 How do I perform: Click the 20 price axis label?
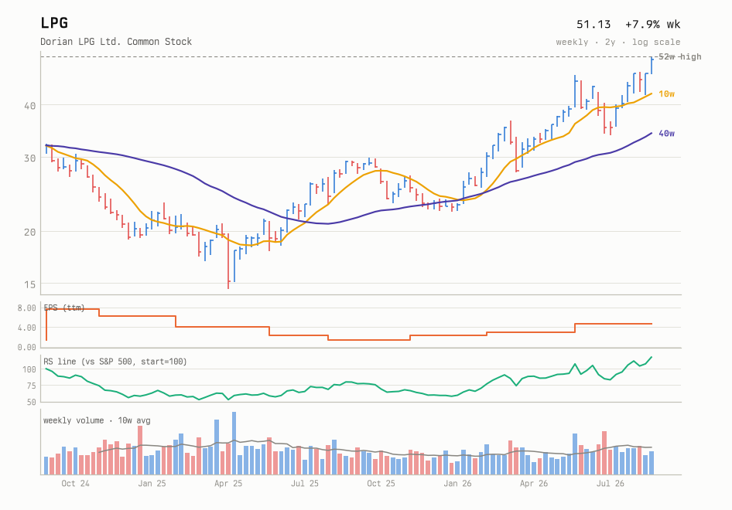[x=30, y=232]
